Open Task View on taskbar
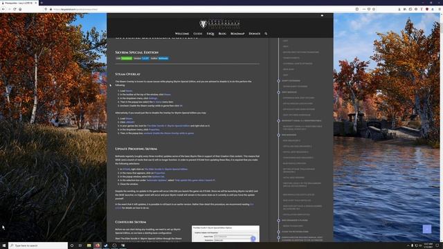Image resolution: width=443 pixels, height=249 pixels. coord(80,246)
